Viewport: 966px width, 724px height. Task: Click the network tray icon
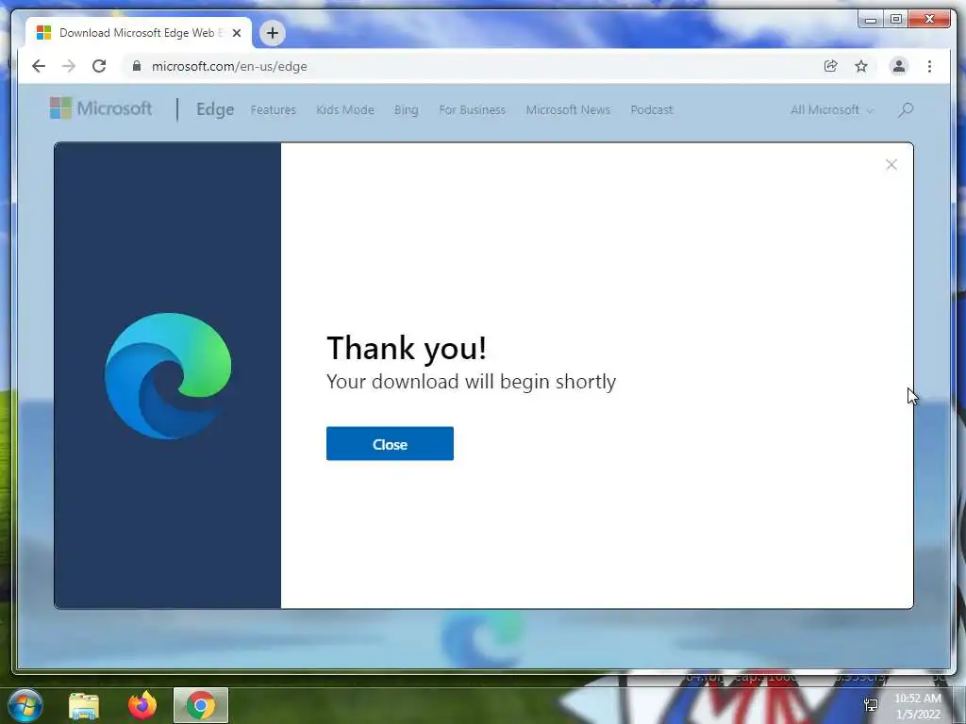871,705
